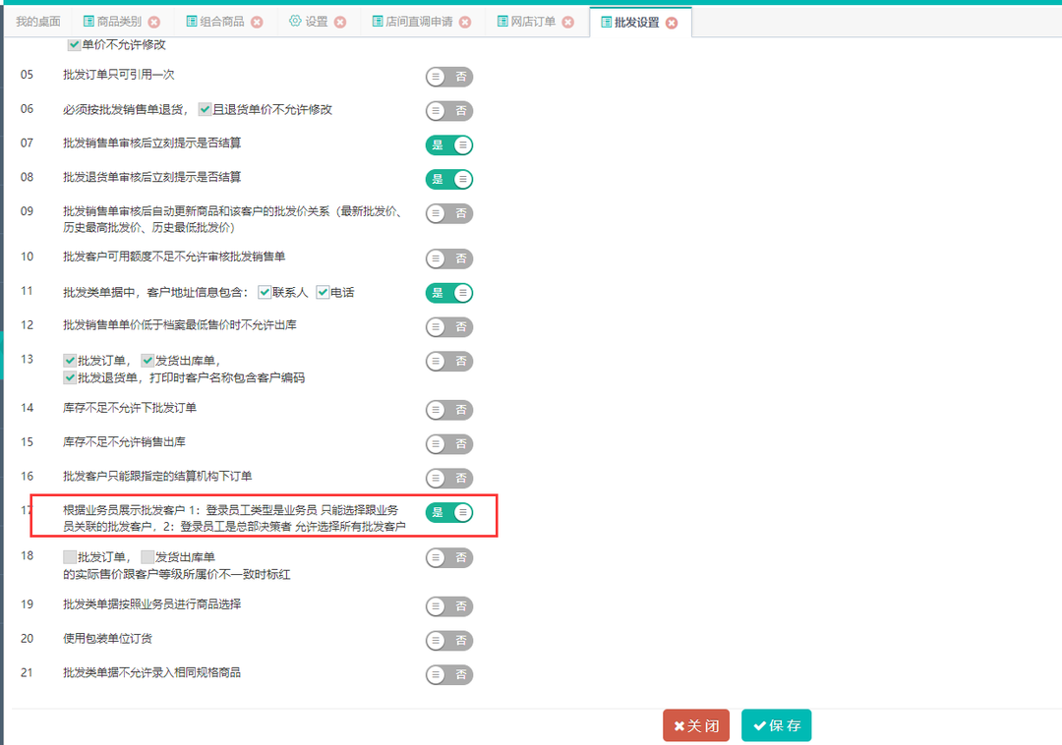1062x745 pixels.
Task: Enable option 20 使用包装单位订货 switch
Action: (x=449, y=640)
